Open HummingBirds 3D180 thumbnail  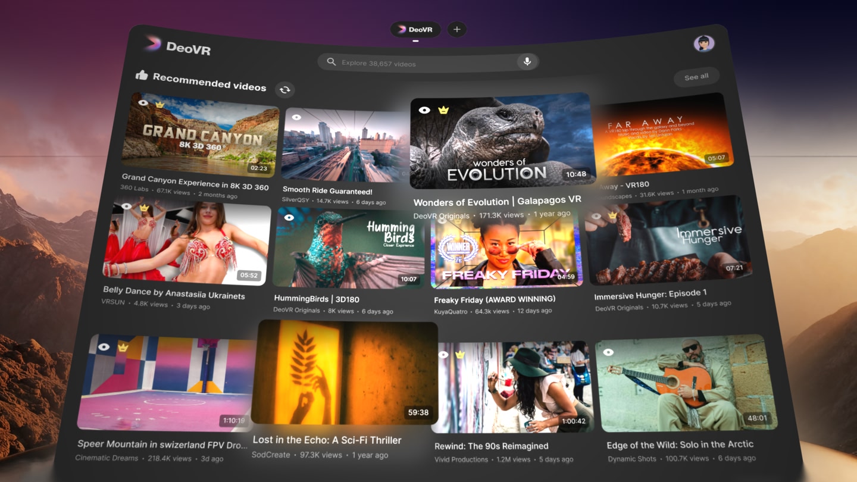(x=349, y=248)
